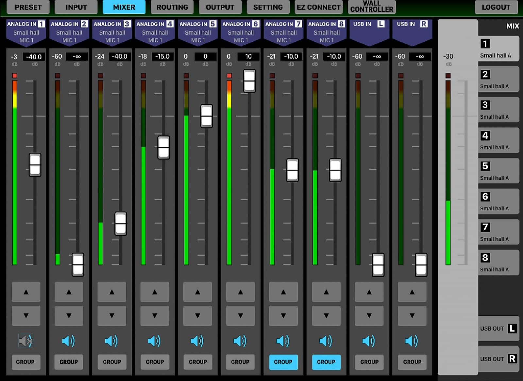Mute Analog In 4 channel speaker icon

155,341
